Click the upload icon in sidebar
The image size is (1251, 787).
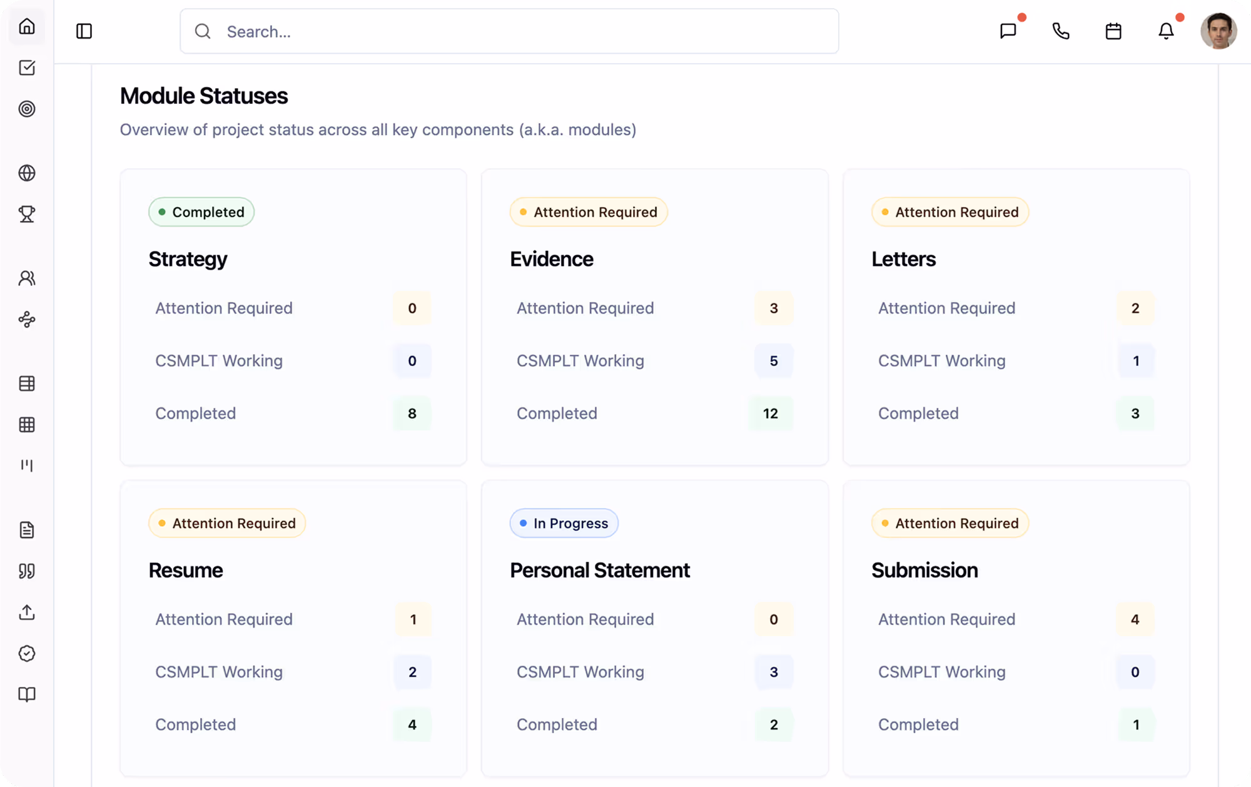point(27,612)
